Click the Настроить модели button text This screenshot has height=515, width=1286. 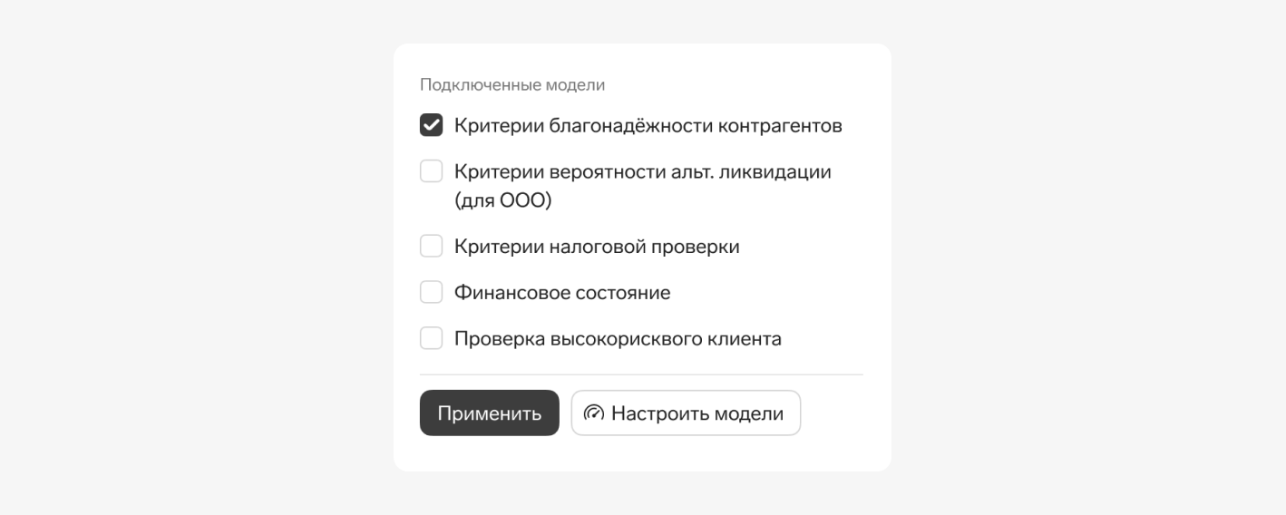point(697,413)
